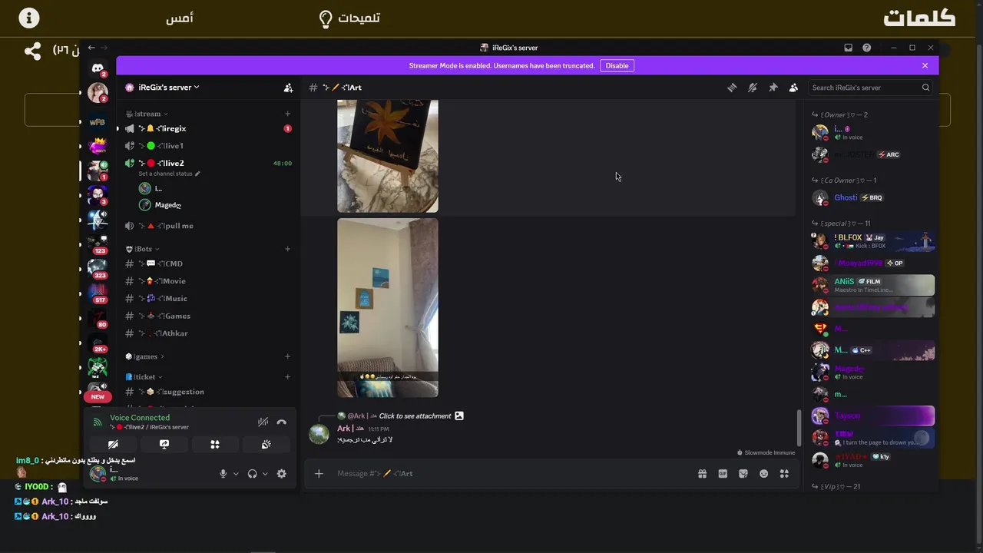Click the أمس tab in background page
This screenshot has width=983, height=553.
click(180, 18)
